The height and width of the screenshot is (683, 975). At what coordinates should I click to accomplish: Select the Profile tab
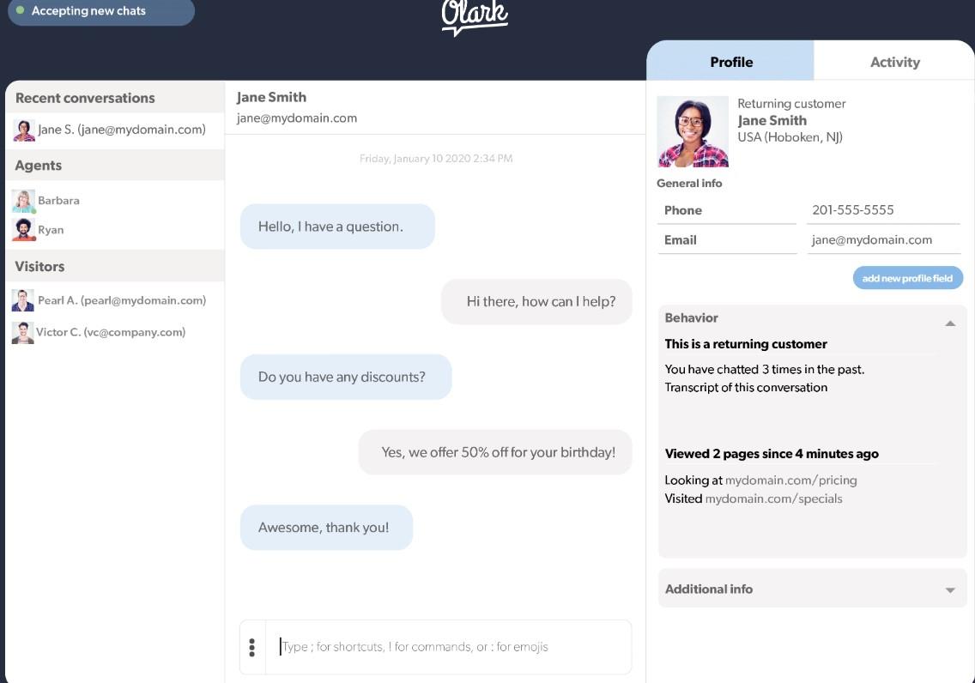pyautogui.click(x=730, y=62)
